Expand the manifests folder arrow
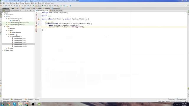 point(5,15)
